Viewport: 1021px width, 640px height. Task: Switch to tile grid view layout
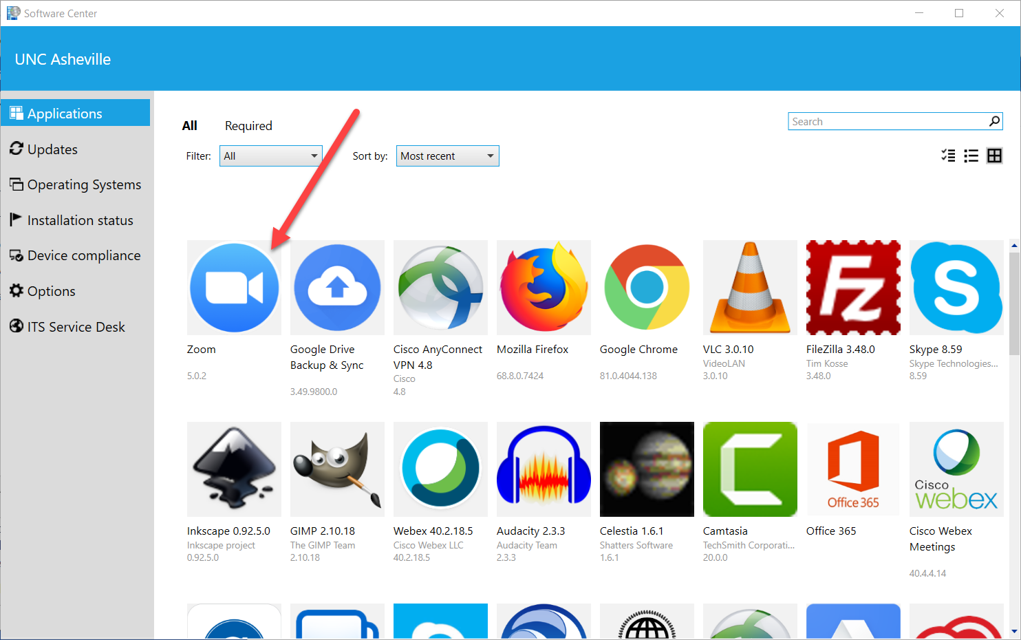click(x=994, y=156)
